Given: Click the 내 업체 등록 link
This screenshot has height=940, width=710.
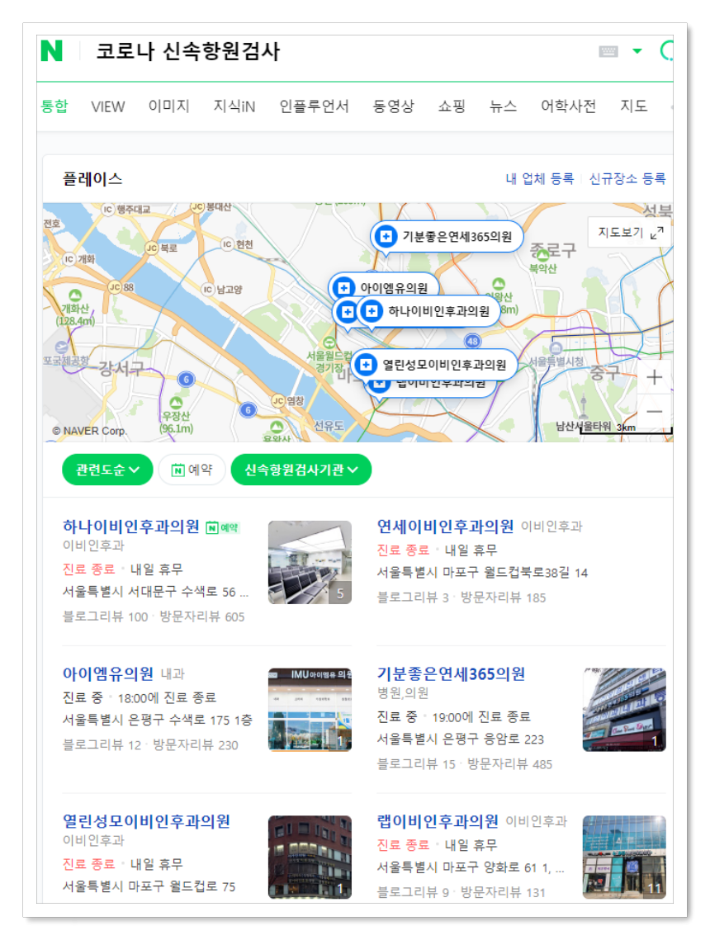Looking at the screenshot, I should [540, 178].
